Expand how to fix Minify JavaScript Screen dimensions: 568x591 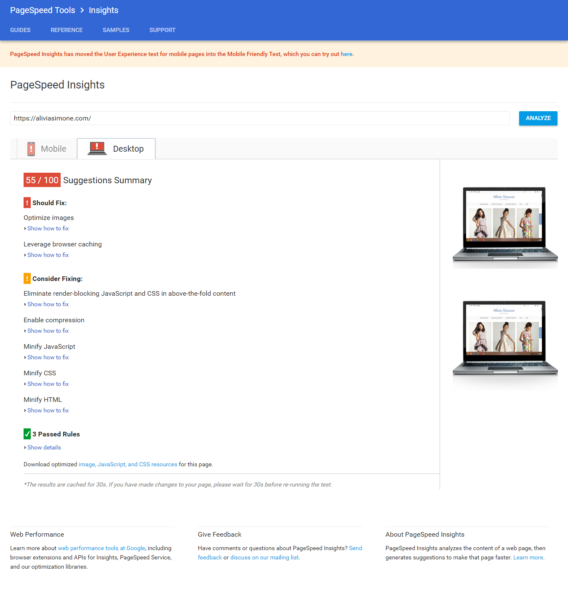(x=48, y=357)
